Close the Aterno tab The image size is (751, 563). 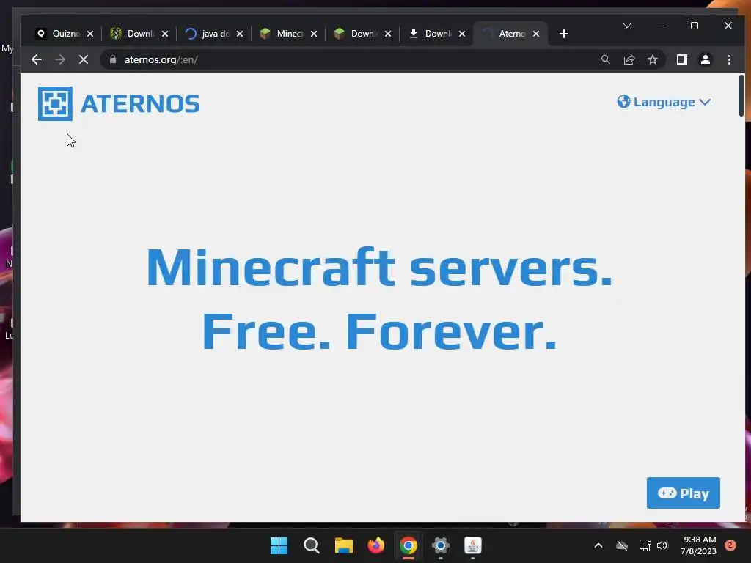click(536, 34)
